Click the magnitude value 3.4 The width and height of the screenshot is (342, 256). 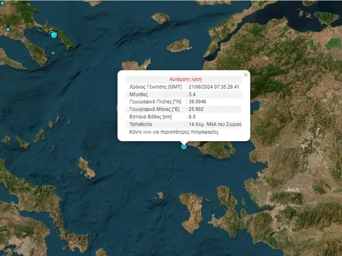(x=193, y=94)
